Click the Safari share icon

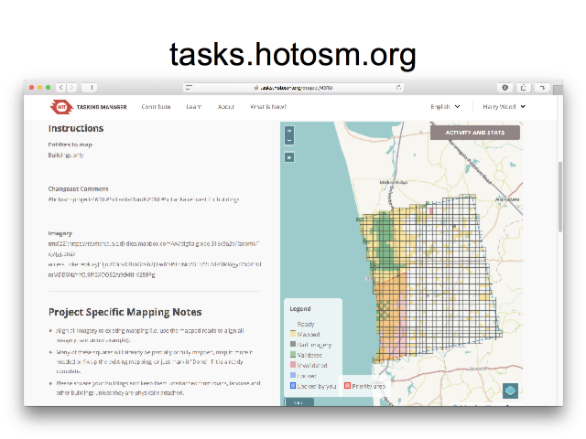523,88
